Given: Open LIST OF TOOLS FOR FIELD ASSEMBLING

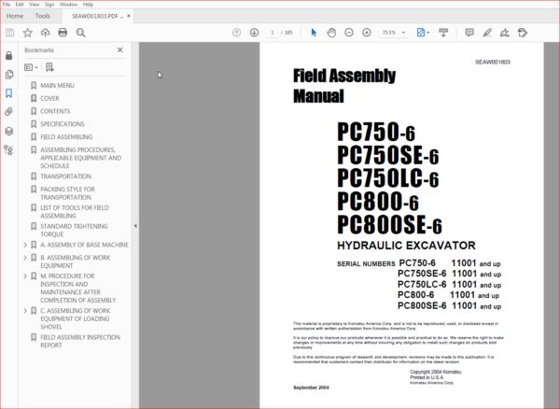Looking at the screenshot, I should click(x=75, y=212).
